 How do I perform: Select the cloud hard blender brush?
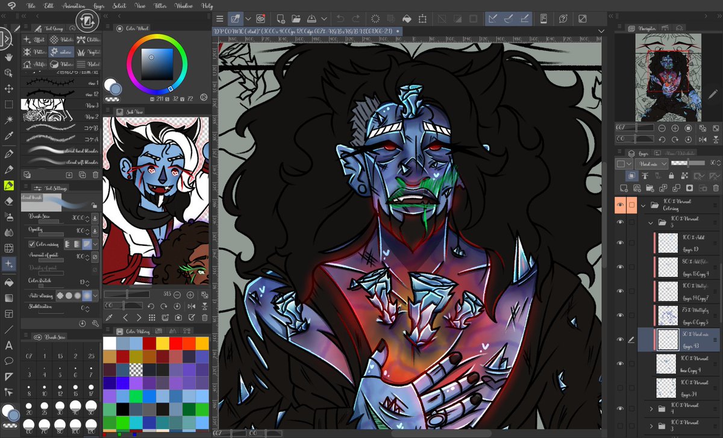[x=60, y=151]
